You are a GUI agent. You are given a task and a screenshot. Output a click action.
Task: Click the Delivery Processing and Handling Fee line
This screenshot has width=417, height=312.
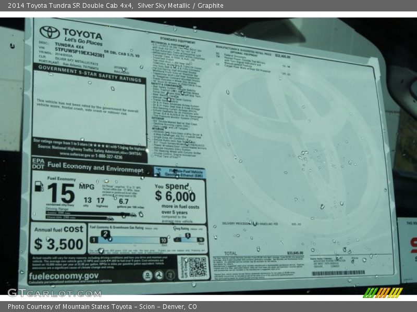250,224
